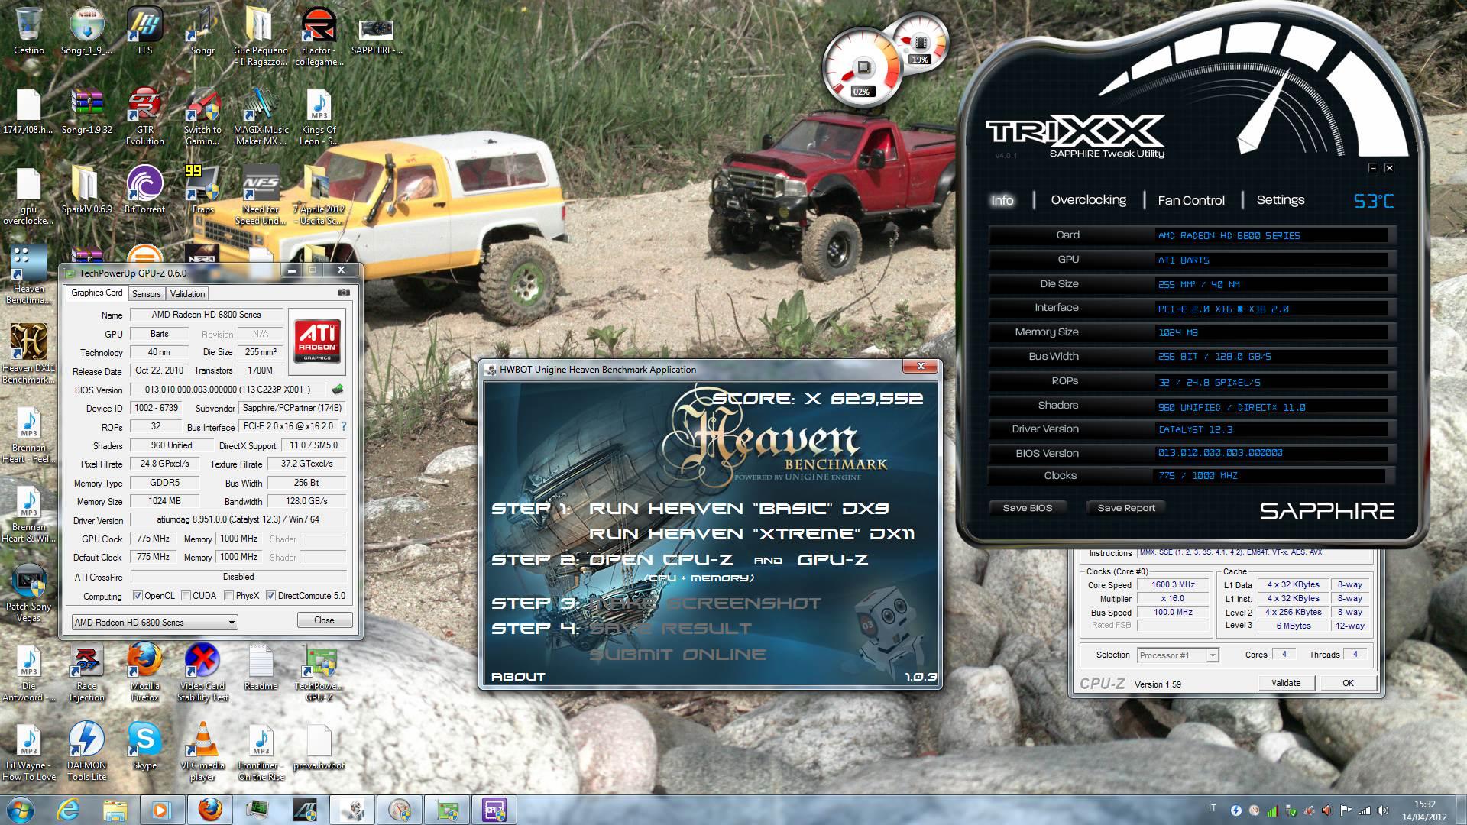1467x825 pixels.
Task: Select Graphics Card tab in GPU-Z
Action: click(97, 293)
